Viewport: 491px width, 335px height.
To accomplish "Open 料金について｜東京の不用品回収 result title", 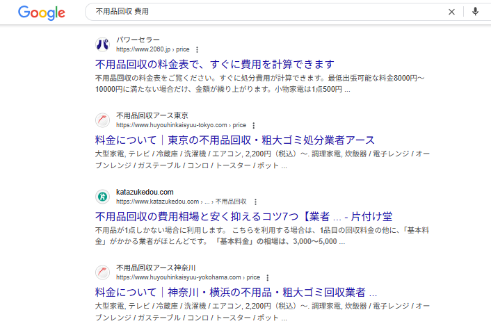I will pos(235,140).
